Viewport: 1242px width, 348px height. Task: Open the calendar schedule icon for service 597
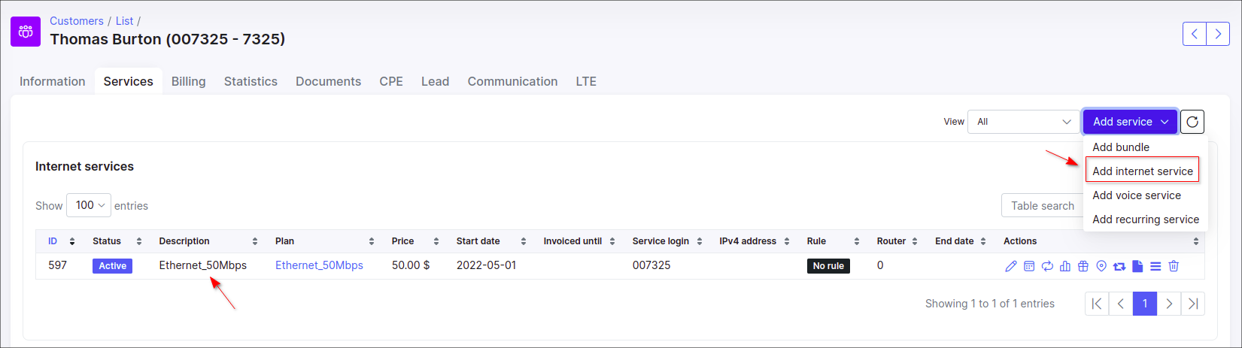point(1029,266)
